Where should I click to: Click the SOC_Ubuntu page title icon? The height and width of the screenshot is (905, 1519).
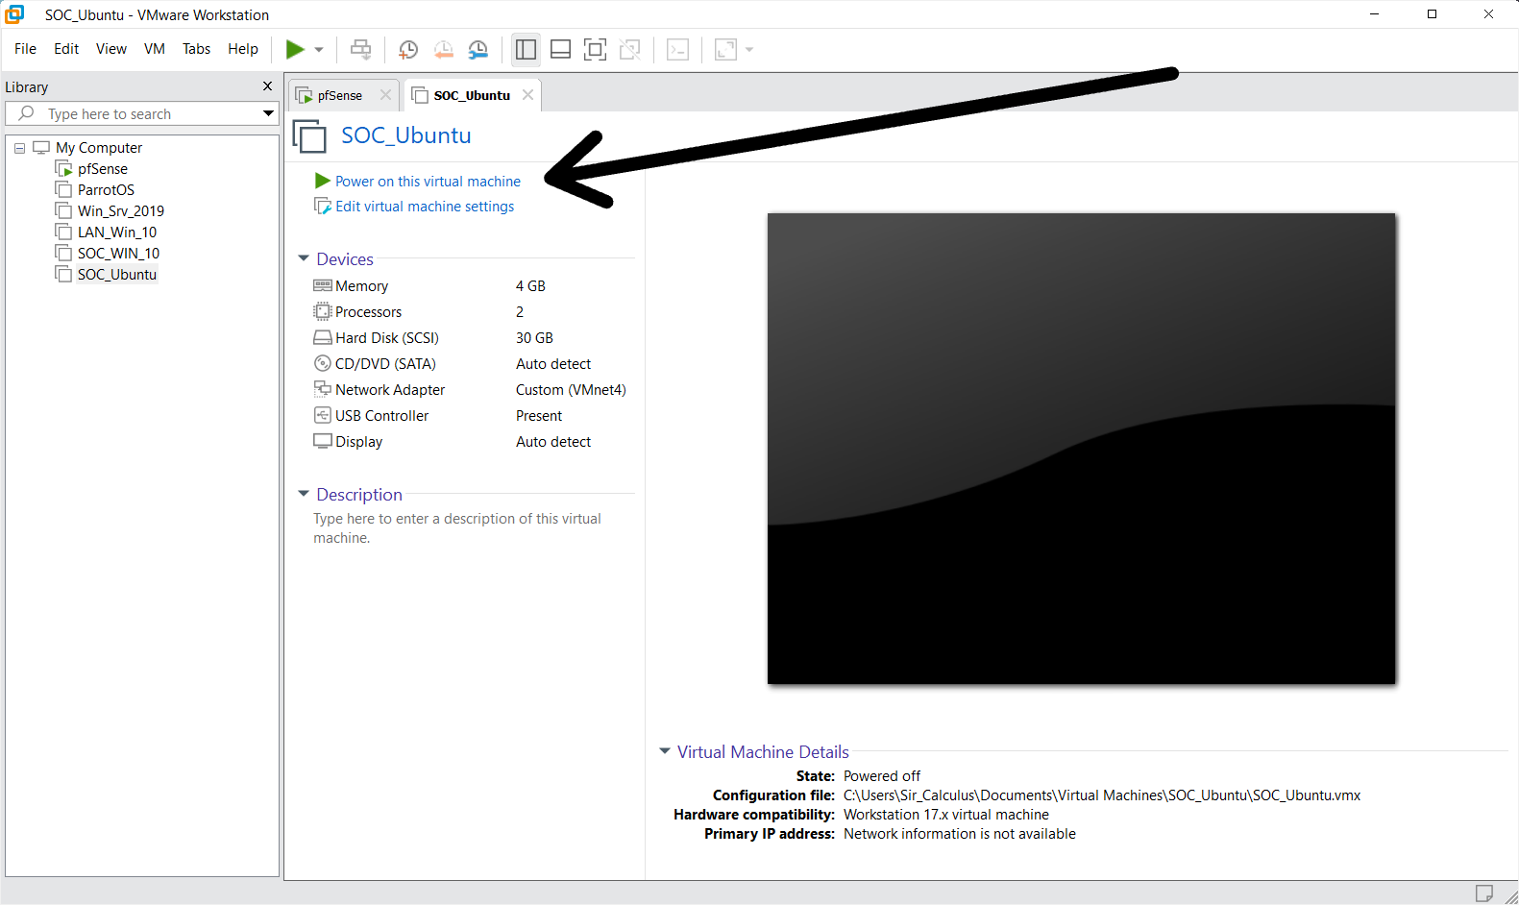point(309,135)
